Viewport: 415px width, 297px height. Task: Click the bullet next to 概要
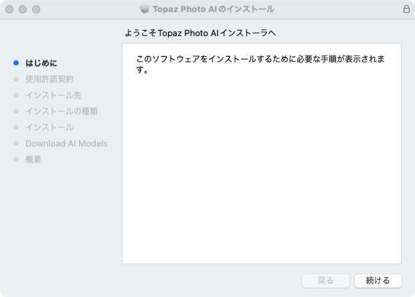point(16,159)
